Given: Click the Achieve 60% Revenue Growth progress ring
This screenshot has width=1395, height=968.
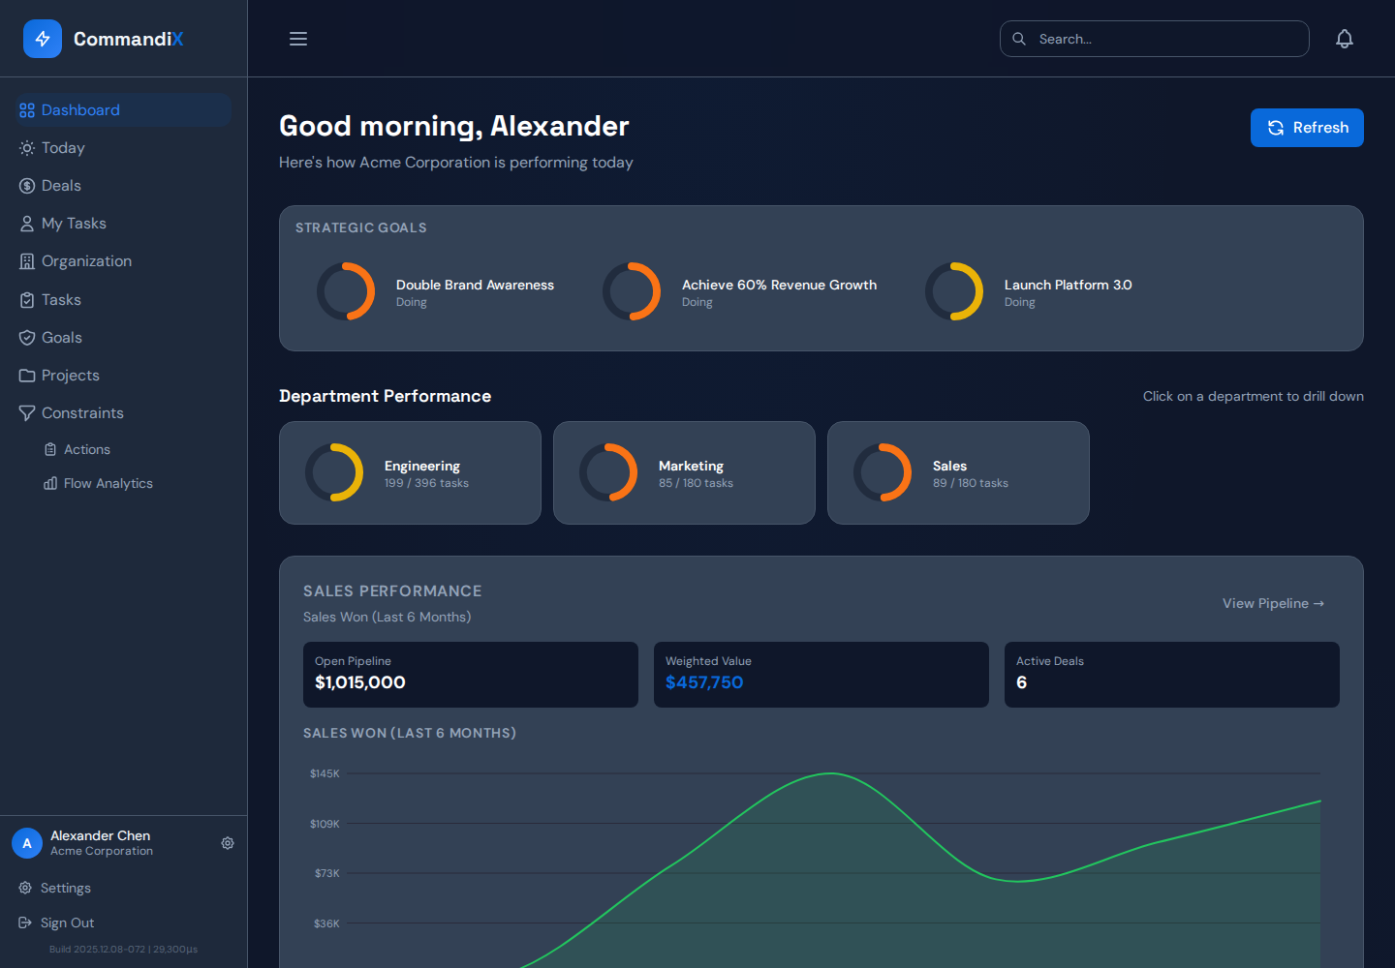Looking at the screenshot, I should pyautogui.click(x=632, y=291).
